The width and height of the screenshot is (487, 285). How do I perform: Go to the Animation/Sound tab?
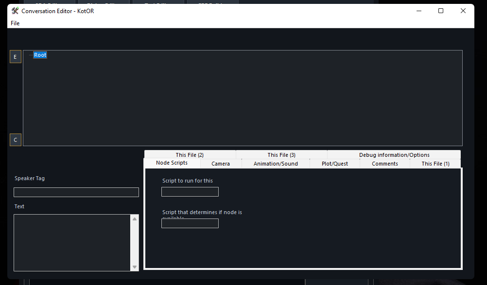276,164
